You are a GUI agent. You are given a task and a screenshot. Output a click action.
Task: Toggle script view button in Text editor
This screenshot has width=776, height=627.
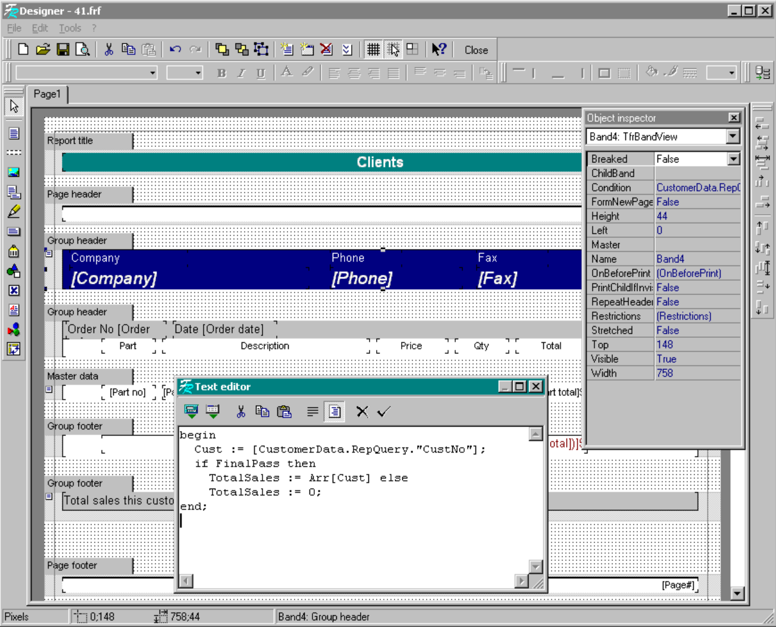click(335, 412)
